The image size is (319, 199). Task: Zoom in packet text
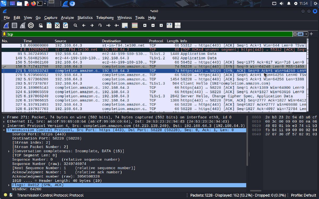[145, 25]
